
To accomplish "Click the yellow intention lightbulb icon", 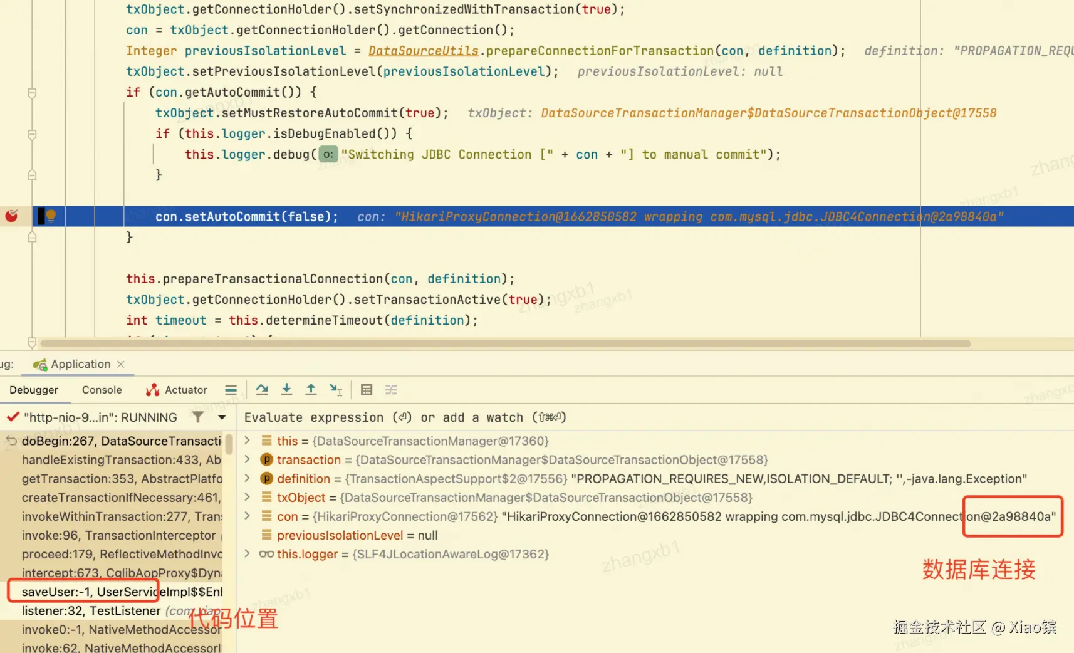I will pos(51,216).
